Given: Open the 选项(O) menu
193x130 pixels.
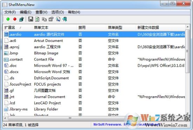Looking at the screenshot, I should coord(57,12).
